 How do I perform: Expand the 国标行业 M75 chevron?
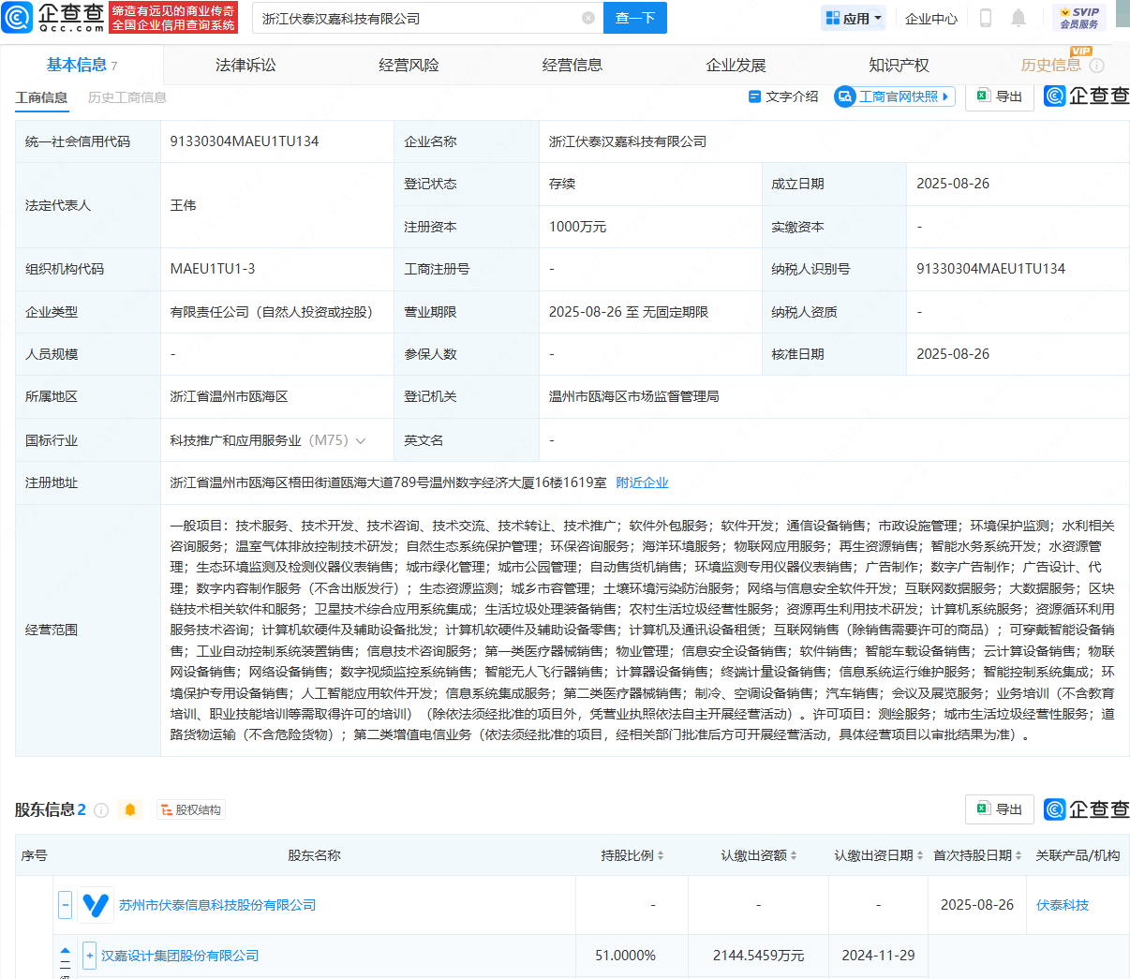point(362,440)
